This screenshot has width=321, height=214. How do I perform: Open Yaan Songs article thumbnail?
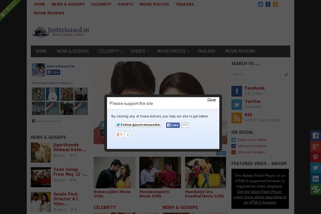pyautogui.click(x=41, y=177)
